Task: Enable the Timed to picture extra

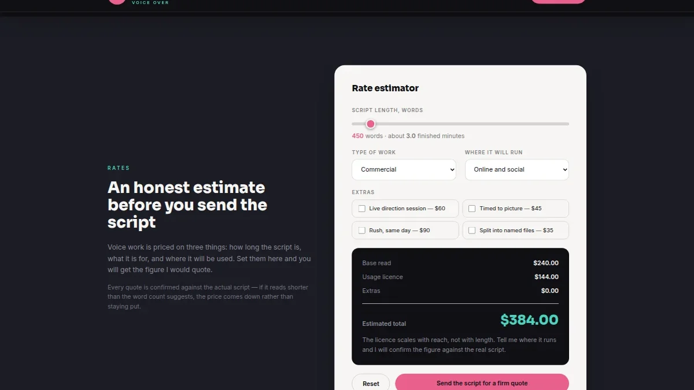Action: (x=472, y=209)
